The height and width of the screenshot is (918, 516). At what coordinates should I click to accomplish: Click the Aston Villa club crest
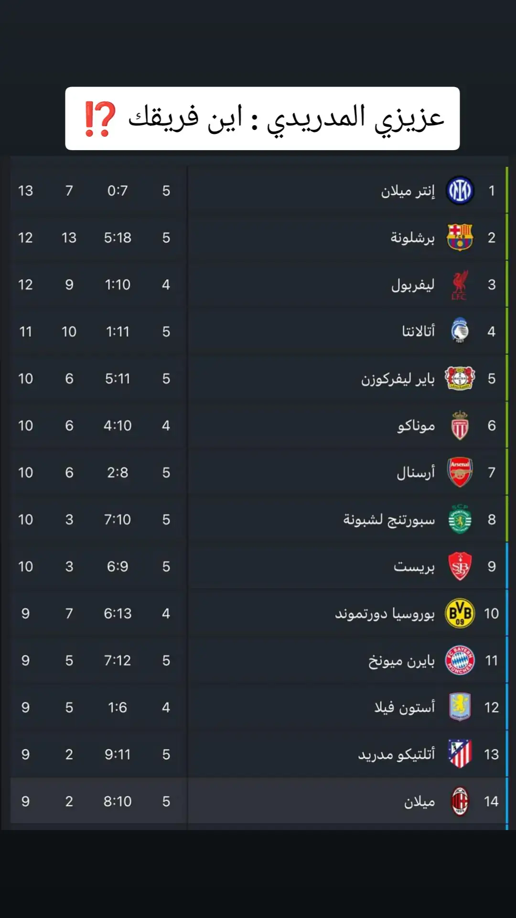(460, 707)
